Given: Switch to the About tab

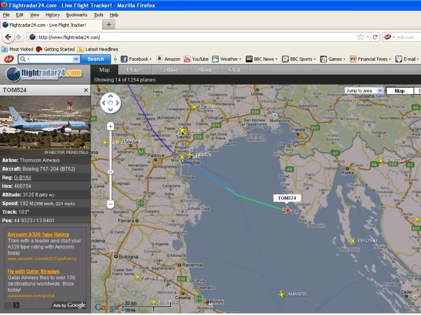Looking at the screenshot, I should [x=205, y=70].
